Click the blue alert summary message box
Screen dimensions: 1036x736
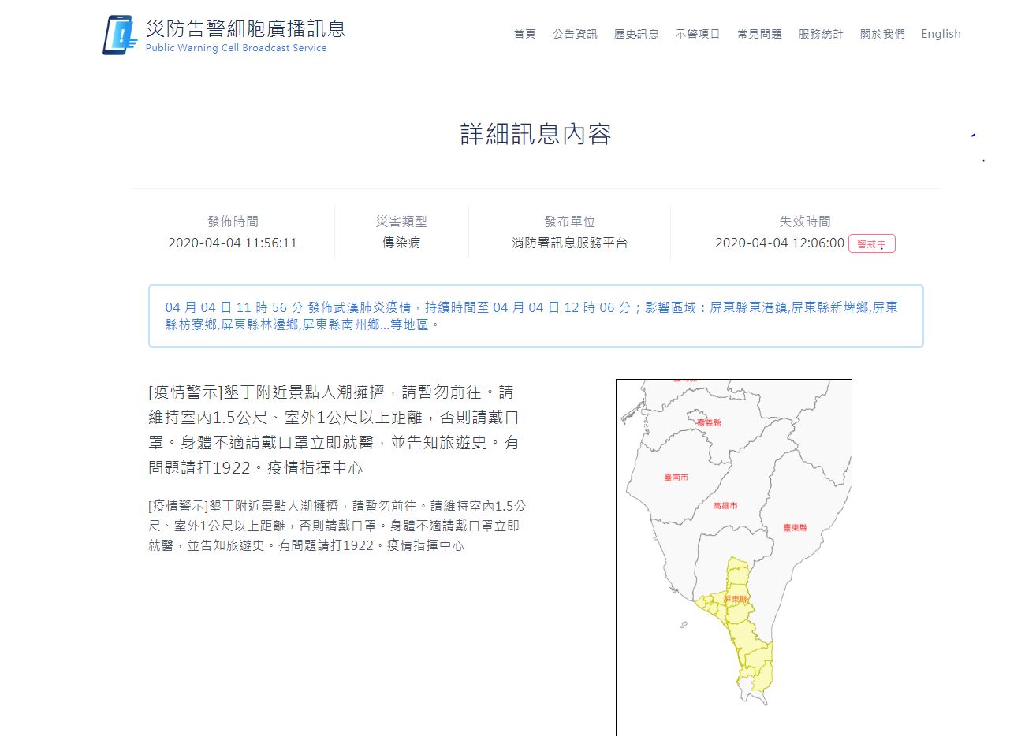(x=535, y=316)
